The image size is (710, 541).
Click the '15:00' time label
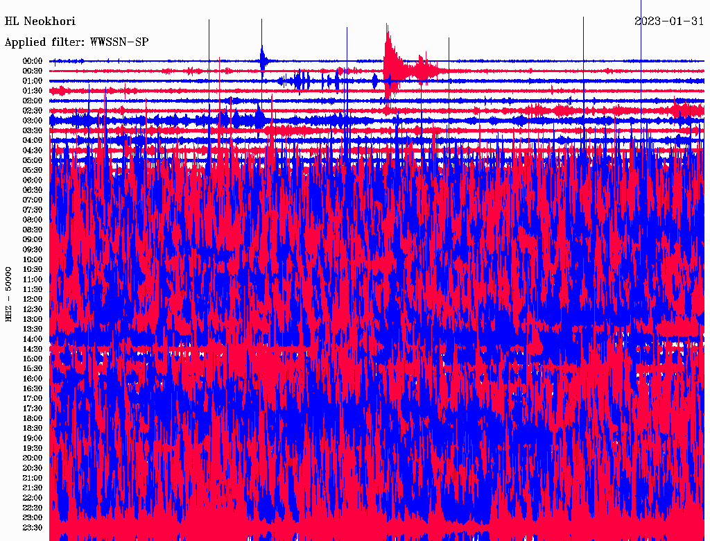tap(33, 359)
